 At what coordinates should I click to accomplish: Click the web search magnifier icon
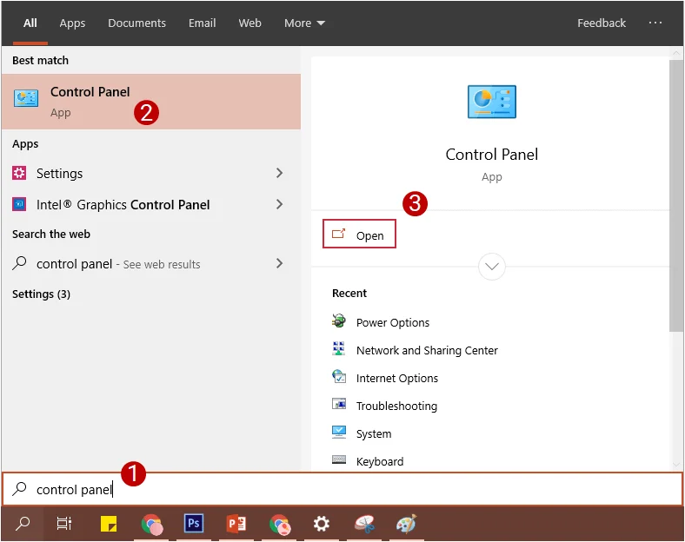[19, 263]
